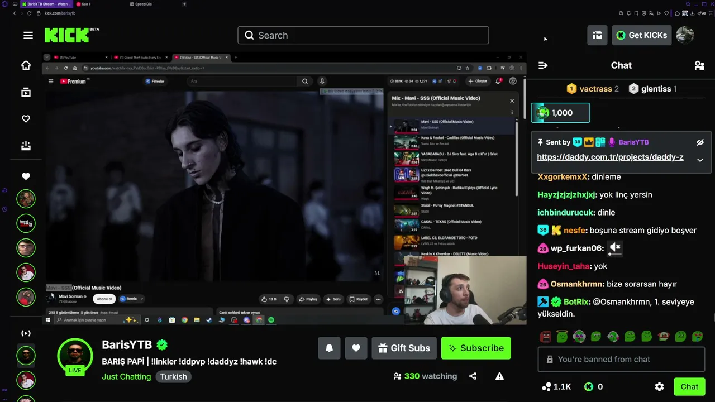Click the green Subscribe button
The height and width of the screenshot is (402, 715).
[476, 348]
